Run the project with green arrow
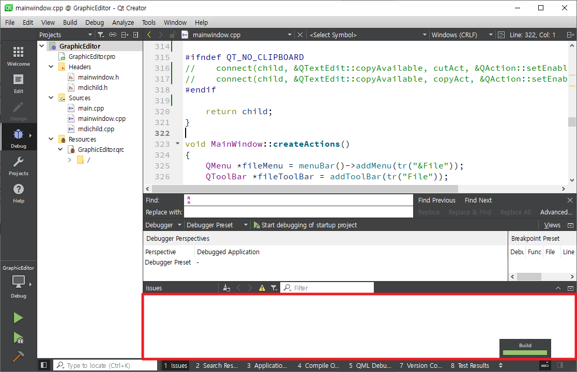 point(18,318)
